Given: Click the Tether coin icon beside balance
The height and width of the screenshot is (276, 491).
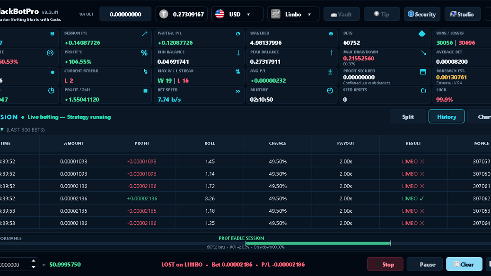Looking at the screenshot, I should tap(164, 14).
